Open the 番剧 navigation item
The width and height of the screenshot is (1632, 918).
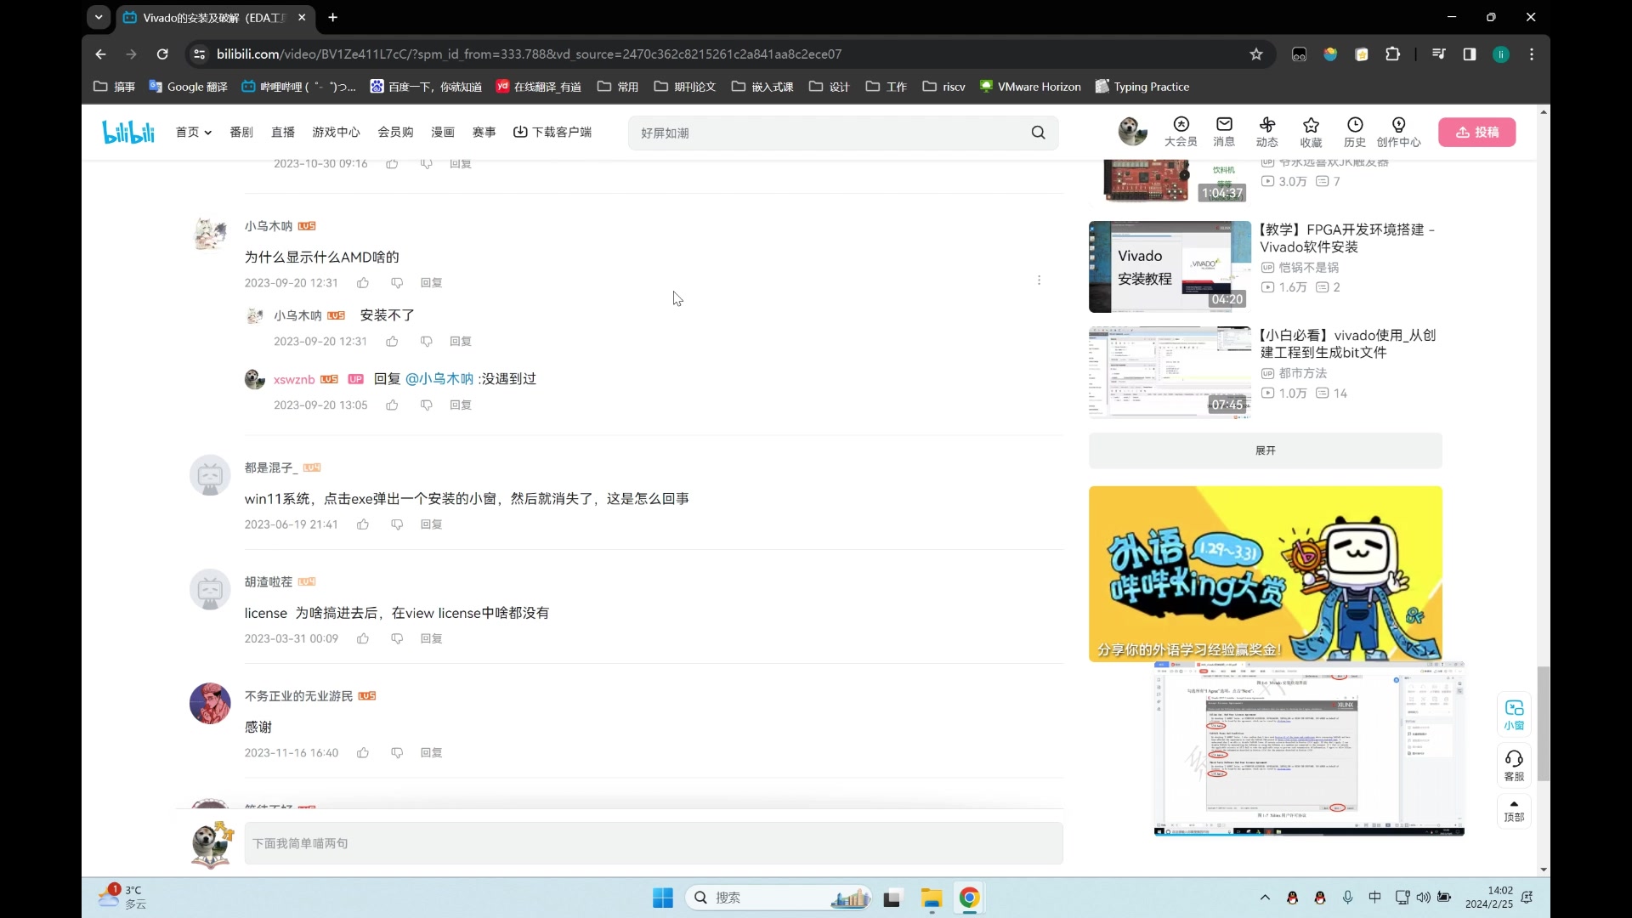(x=241, y=133)
